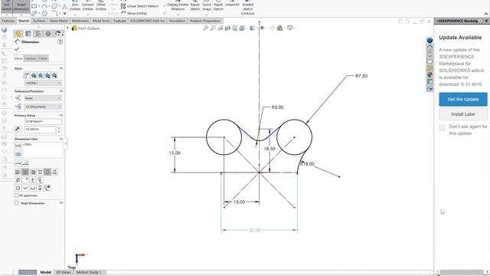This screenshot has height=276, width=490.
Task: Collapse the Primary Value section
Action: pyautogui.click(x=61, y=115)
